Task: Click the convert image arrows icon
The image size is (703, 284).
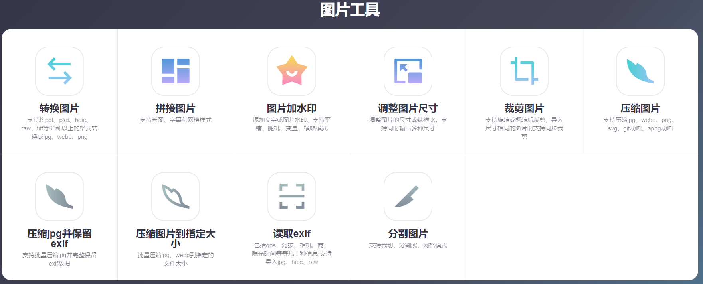Action: click(x=59, y=71)
